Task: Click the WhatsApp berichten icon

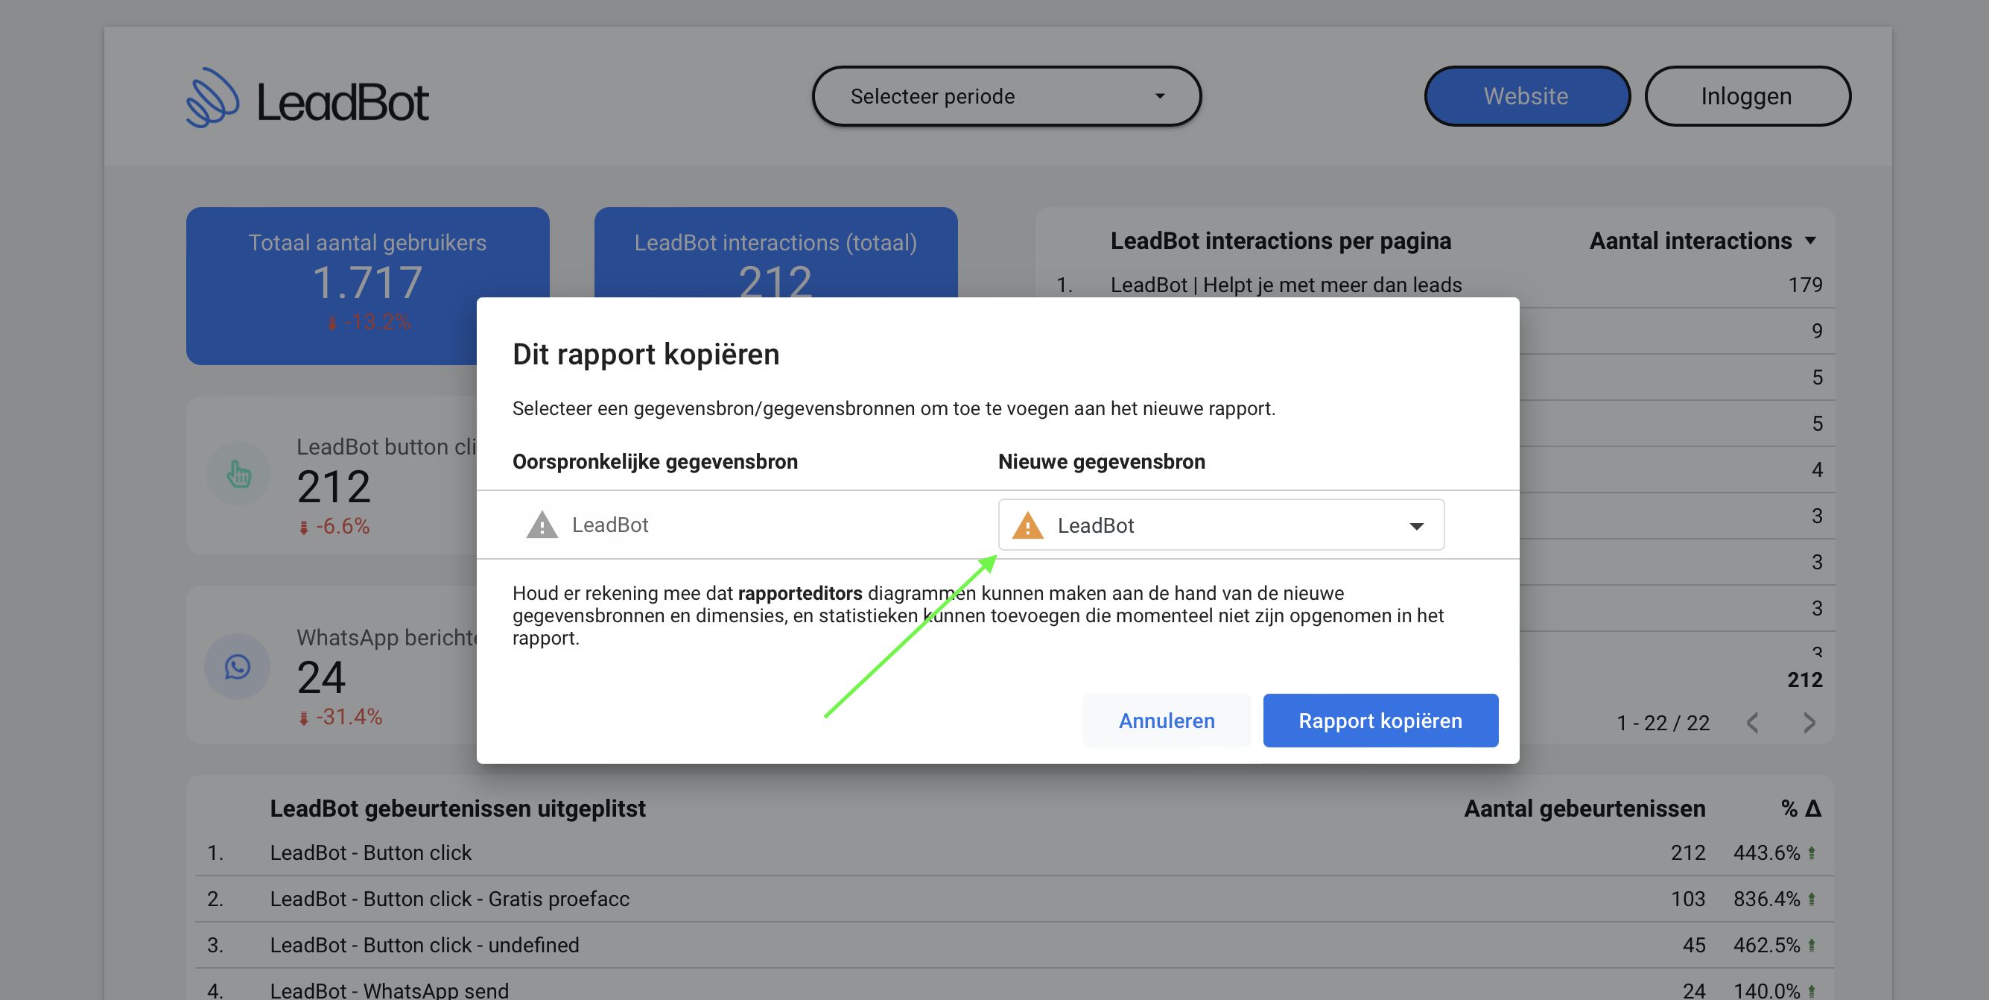Action: (237, 666)
